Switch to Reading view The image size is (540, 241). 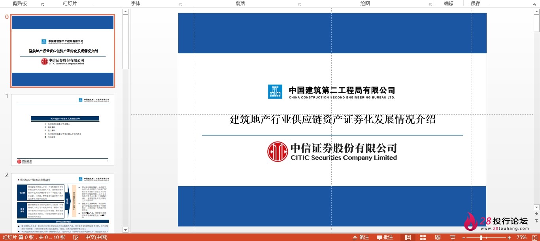[x=438, y=237]
